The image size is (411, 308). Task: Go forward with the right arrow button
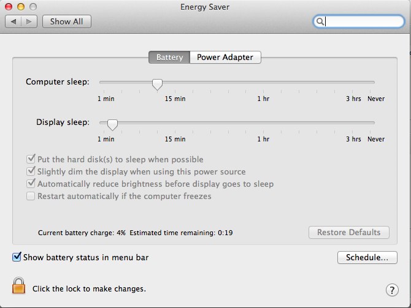29,21
